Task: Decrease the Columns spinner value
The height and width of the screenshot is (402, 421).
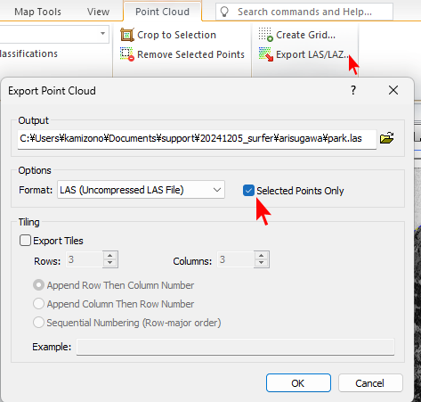Action: tap(262, 263)
